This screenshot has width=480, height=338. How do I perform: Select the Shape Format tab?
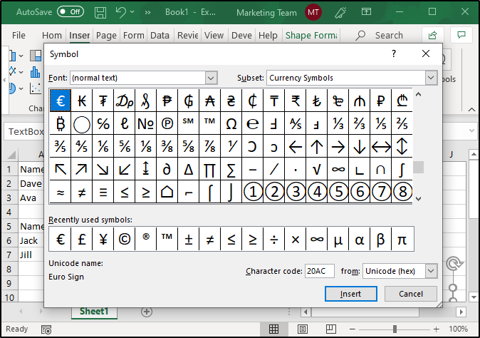[311, 35]
